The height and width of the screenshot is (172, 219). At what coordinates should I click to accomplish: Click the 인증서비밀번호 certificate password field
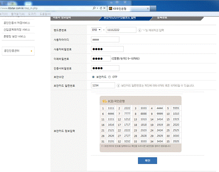point(105,68)
